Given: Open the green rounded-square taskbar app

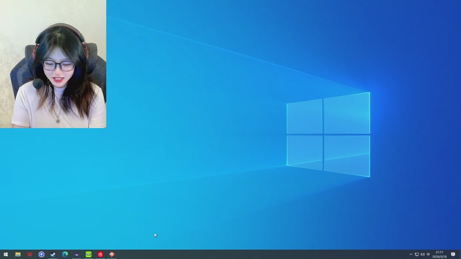Looking at the screenshot, I should tap(89, 254).
